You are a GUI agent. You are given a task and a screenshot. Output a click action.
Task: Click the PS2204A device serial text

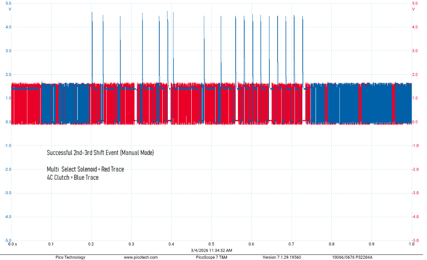coord(352,257)
